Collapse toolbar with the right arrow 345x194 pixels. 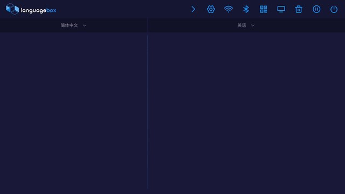pos(193,9)
